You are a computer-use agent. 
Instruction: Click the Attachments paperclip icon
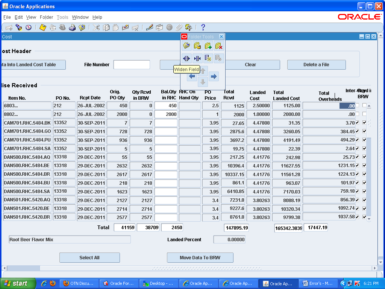(179, 27)
